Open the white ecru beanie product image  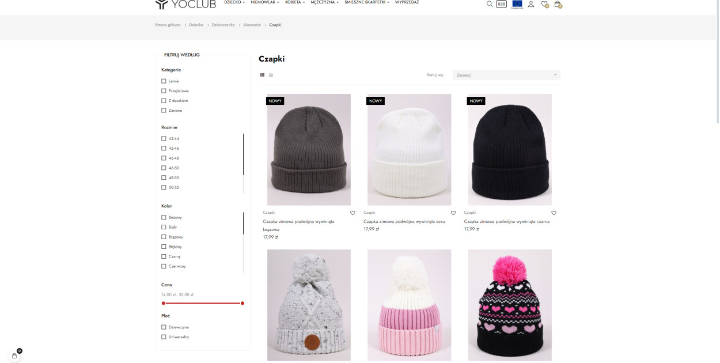[x=410, y=150]
